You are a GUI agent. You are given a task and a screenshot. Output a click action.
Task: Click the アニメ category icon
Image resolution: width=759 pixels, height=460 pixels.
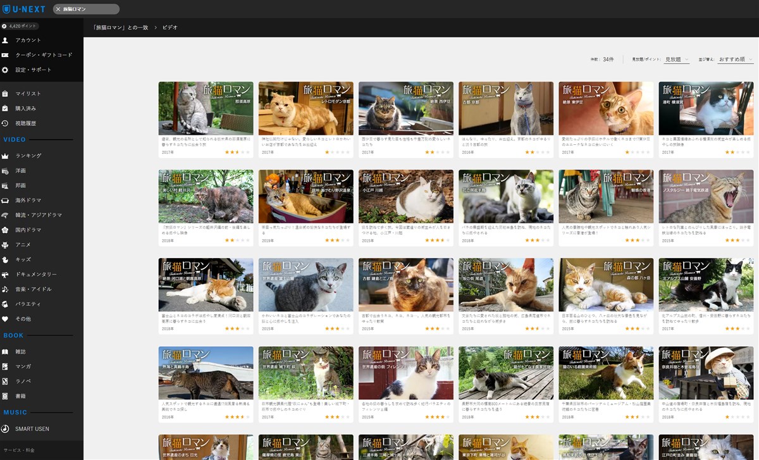[5, 244]
